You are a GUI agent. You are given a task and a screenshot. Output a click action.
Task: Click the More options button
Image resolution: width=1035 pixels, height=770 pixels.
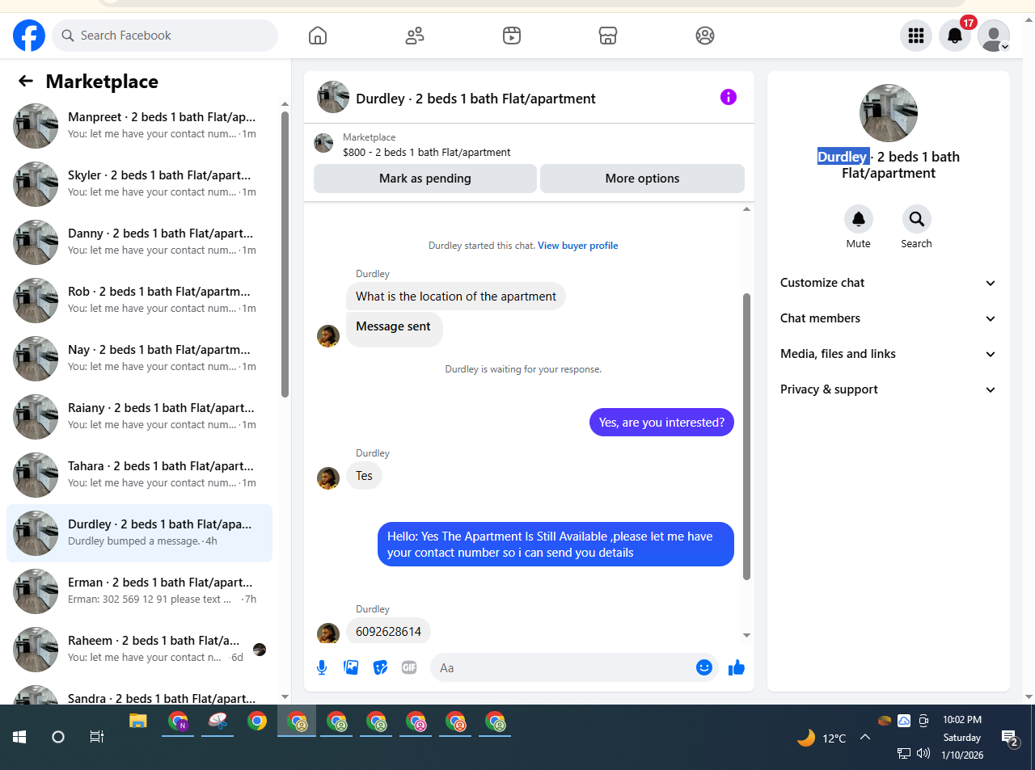point(642,179)
